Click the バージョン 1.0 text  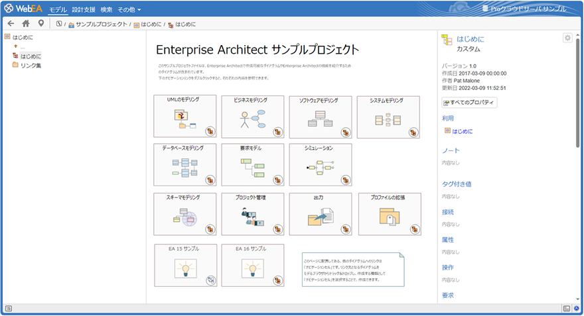click(459, 66)
